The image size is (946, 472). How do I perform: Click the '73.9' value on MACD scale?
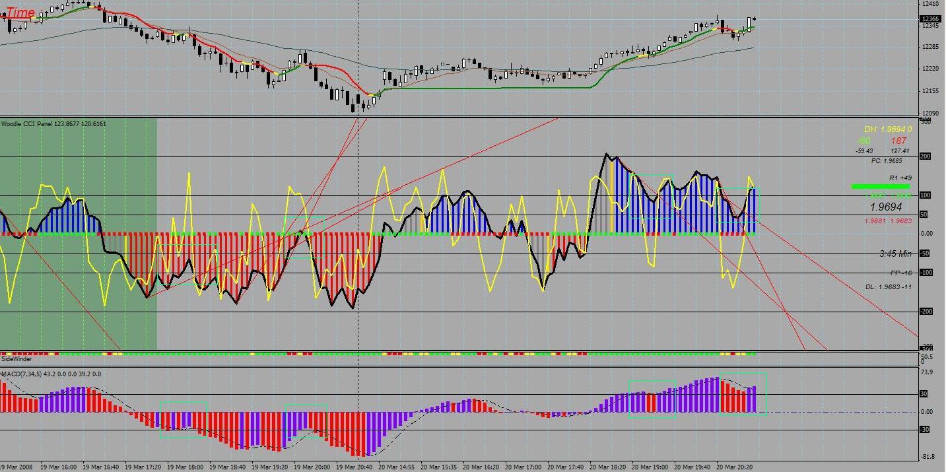[x=927, y=372]
